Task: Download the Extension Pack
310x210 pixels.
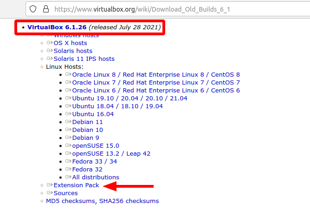Action: coord(76,185)
